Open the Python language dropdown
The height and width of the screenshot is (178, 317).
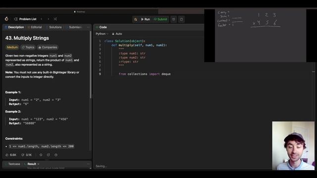[102, 34]
